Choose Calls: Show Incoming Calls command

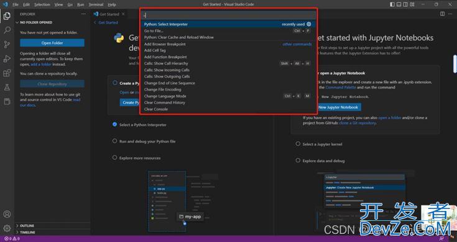(229, 70)
